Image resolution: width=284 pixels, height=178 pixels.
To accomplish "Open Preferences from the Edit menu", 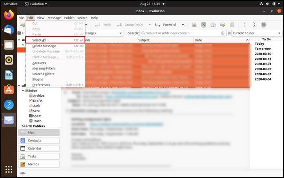I will point(55,85).
